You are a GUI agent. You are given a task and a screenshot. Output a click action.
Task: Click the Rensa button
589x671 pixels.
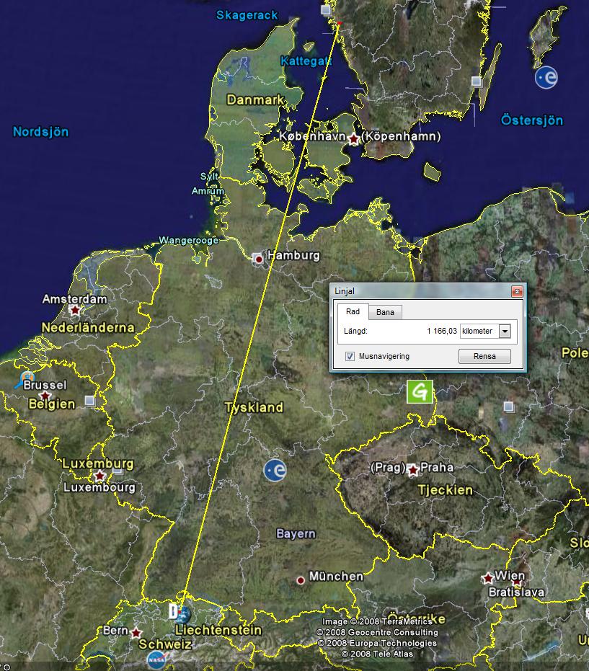[x=484, y=356]
